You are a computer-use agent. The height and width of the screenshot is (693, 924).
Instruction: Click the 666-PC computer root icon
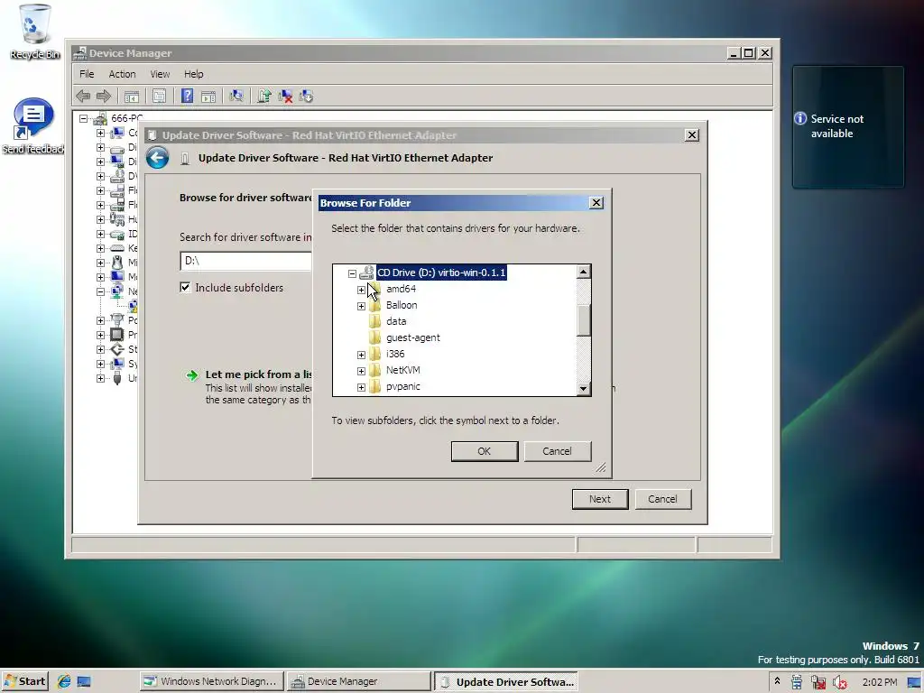100,118
